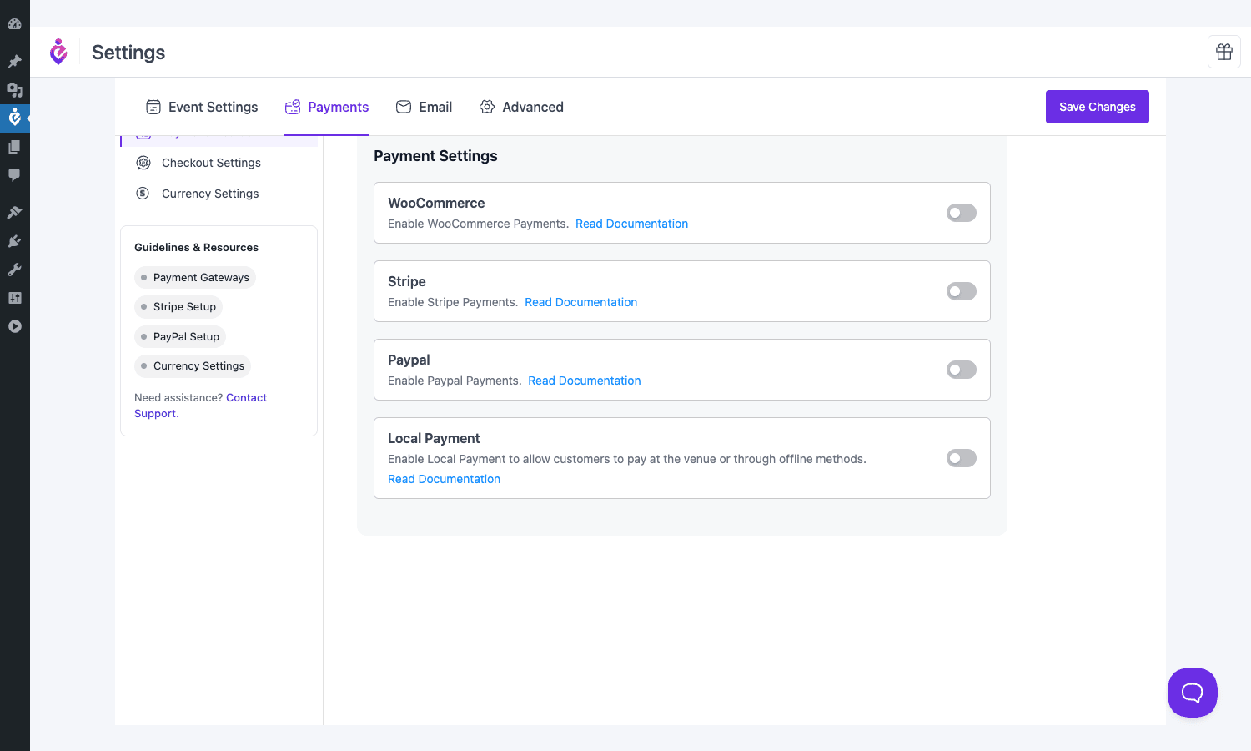Open Currency Settings resource tag
The height and width of the screenshot is (751, 1251).
(x=193, y=366)
